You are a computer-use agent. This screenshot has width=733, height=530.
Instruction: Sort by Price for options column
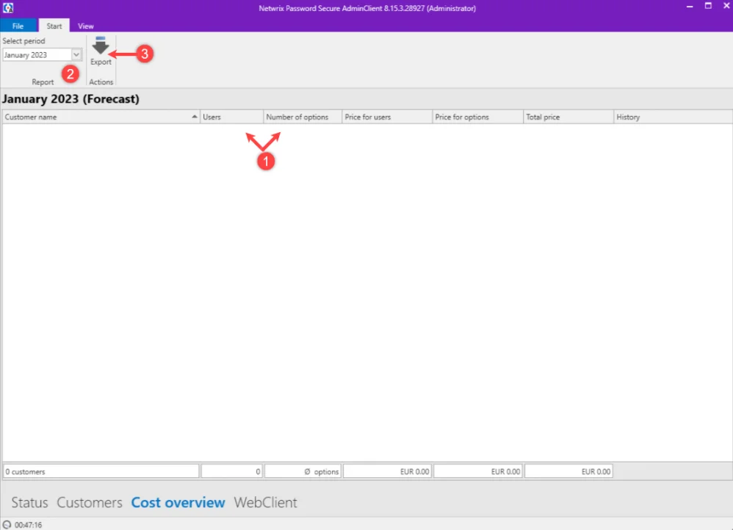[x=477, y=117]
